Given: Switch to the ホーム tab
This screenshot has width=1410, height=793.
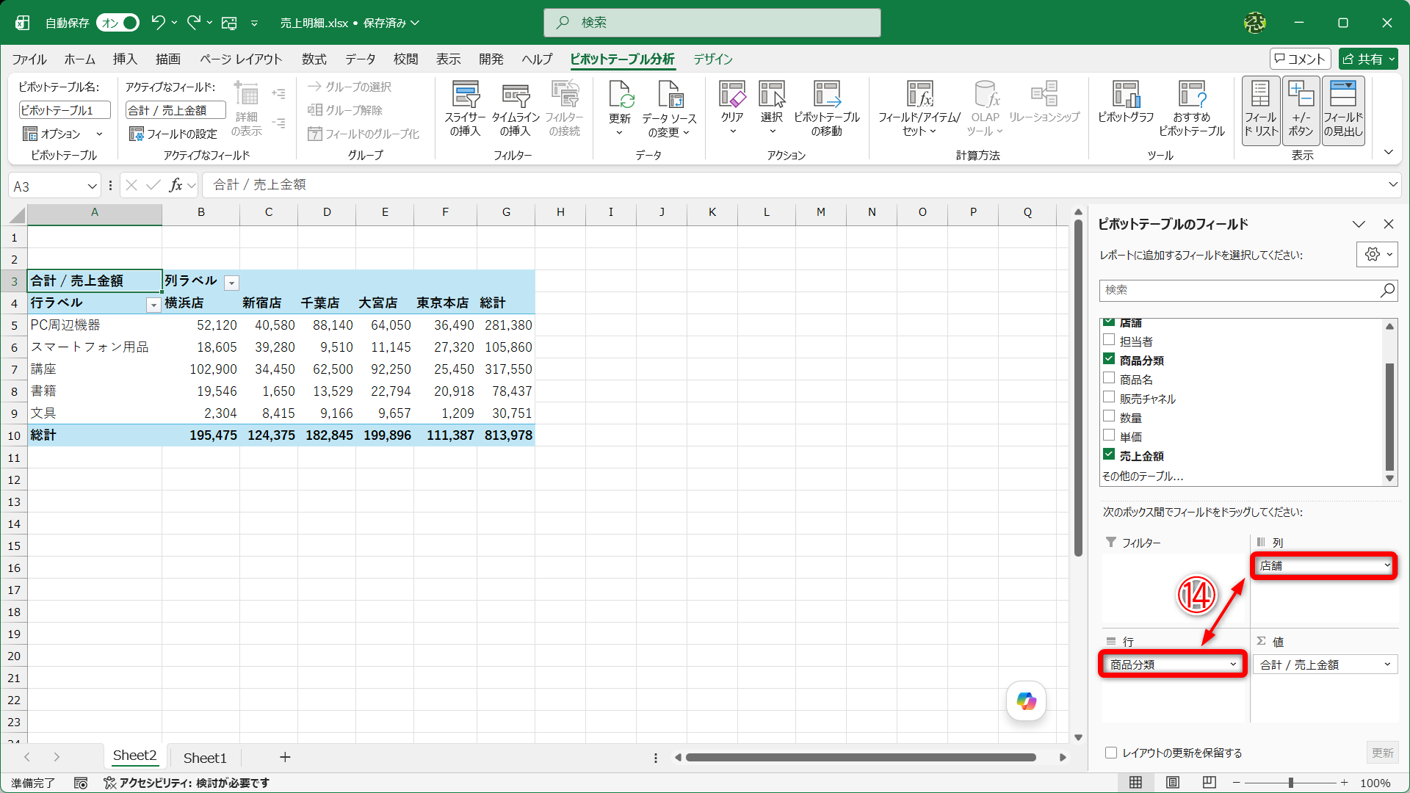Looking at the screenshot, I should 79,59.
